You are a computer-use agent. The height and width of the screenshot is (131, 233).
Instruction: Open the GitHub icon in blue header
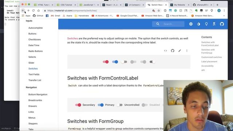tap(222, 24)
